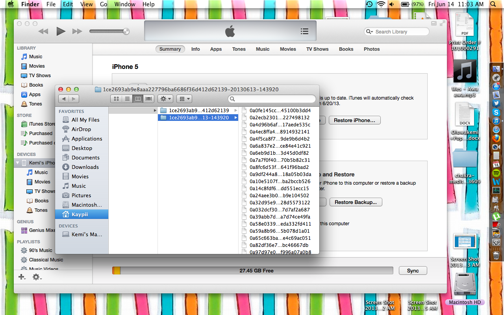504x315 pixels.
Task: Switch Finder to list view
Action: (x=127, y=99)
